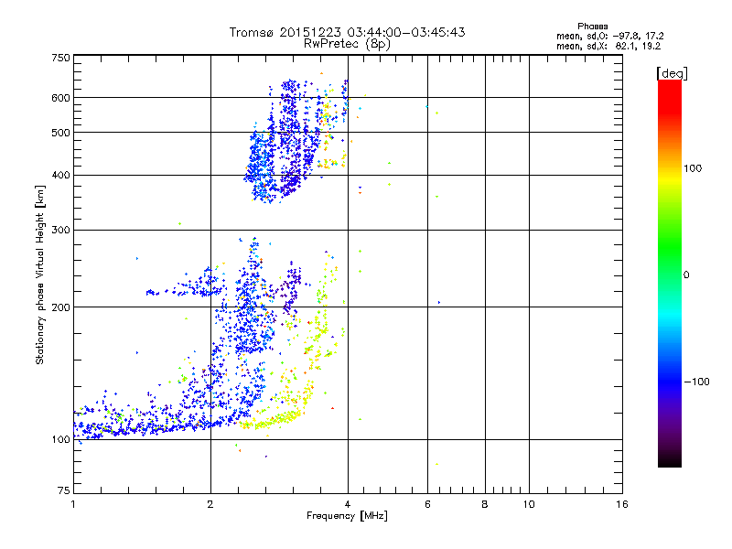This screenshot has height=549, width=732.
Task: Click the green zero region of the colorbar
Action: [670, 274]
